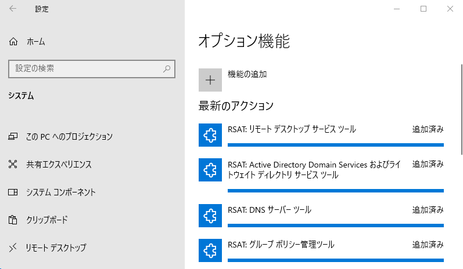
Task: Select この PC へのプロジェクション
Action: [69, 136]
